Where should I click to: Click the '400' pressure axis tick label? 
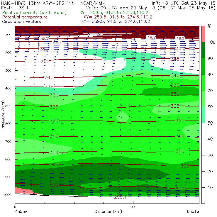[x=8, y=88]
